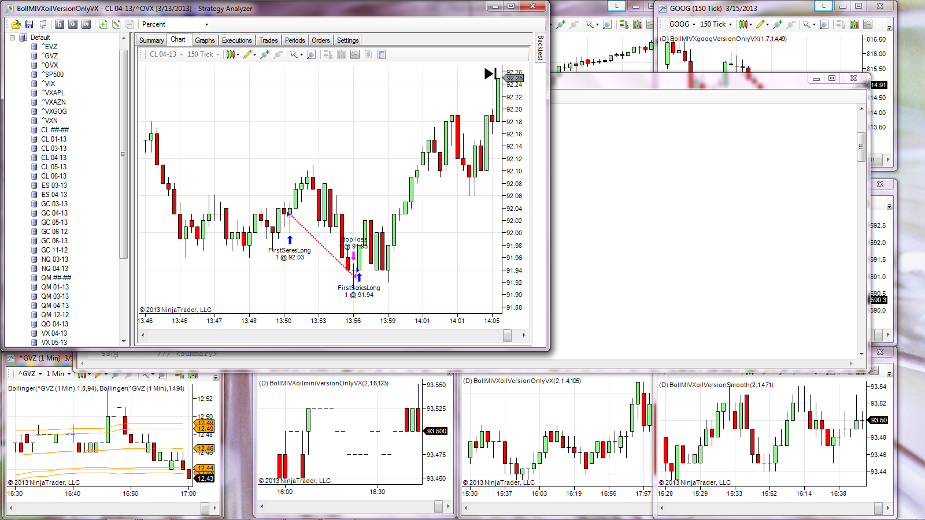The height and width of the screenshot is (520, 925).
Task: Select the Chart tab
Action: click(178, 40)
